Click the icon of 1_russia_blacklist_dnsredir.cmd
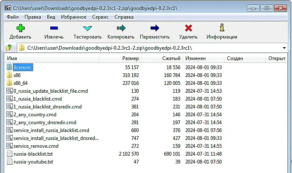Screen dimensions: 292x173 (x=10, y=106)
